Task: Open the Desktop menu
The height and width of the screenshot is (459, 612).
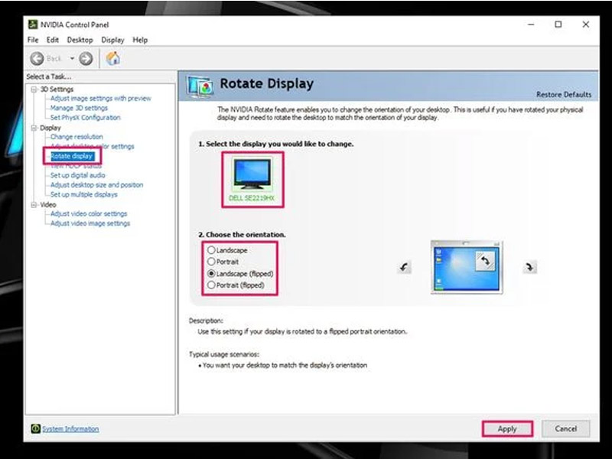Action: [x=80, y=40]
